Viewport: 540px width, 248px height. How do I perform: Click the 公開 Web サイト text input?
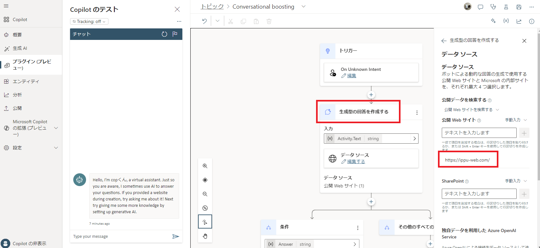point(479,133)
